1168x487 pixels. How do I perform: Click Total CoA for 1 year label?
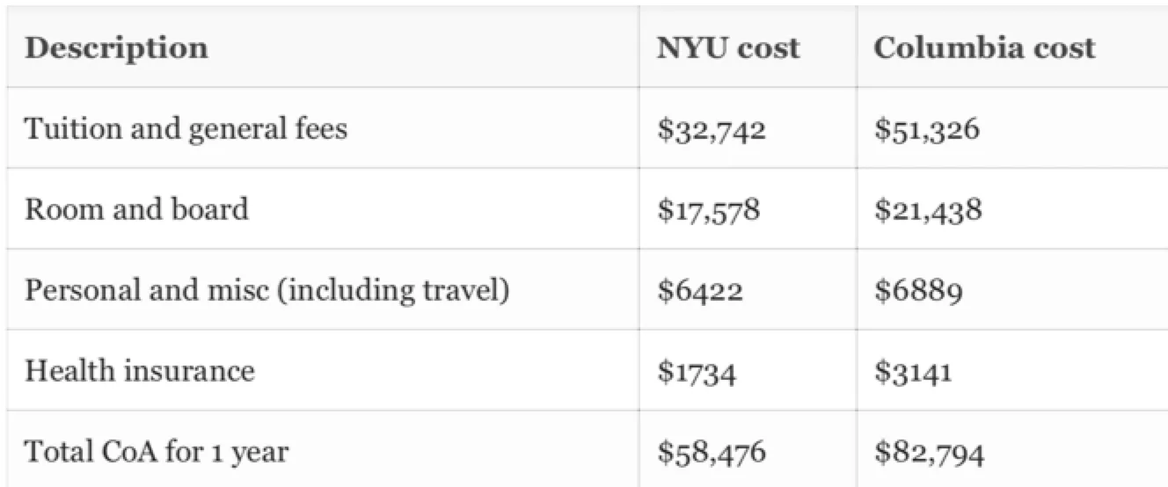coord(157,453)
